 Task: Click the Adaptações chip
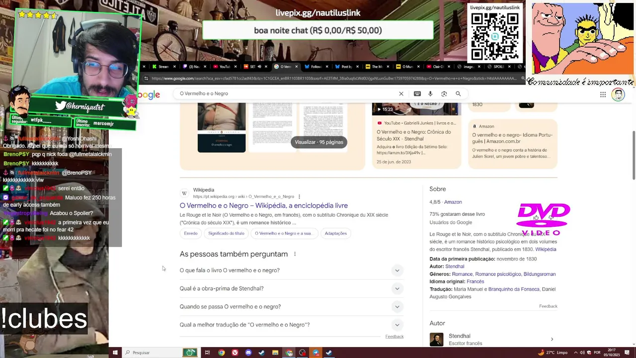click(335, 233)
